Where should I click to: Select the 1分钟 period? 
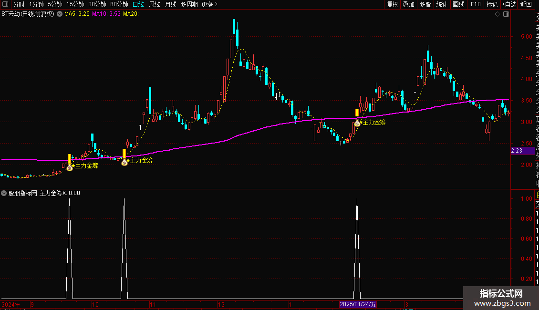36,4
